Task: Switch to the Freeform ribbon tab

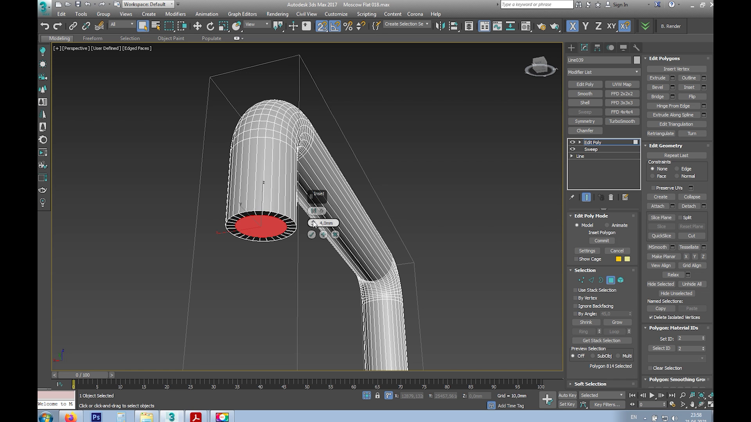Action: pyautogui.click(x=92, y=38)
